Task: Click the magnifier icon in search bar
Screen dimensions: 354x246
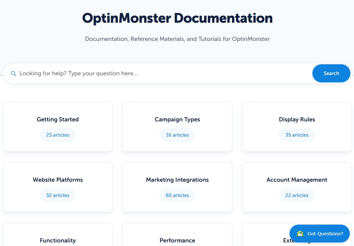Action: pos(14,73)
